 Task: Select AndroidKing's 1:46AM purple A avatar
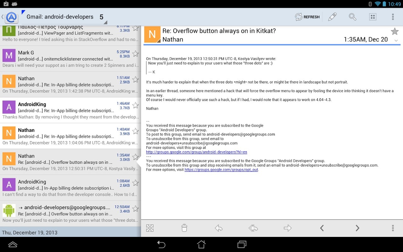(9, 107)
